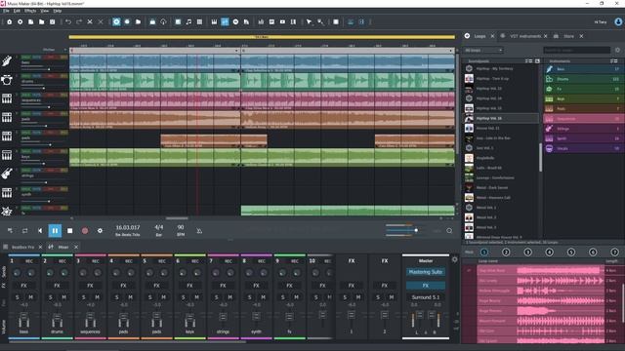Open Mastering Suite on Master channel

[426, 272]
